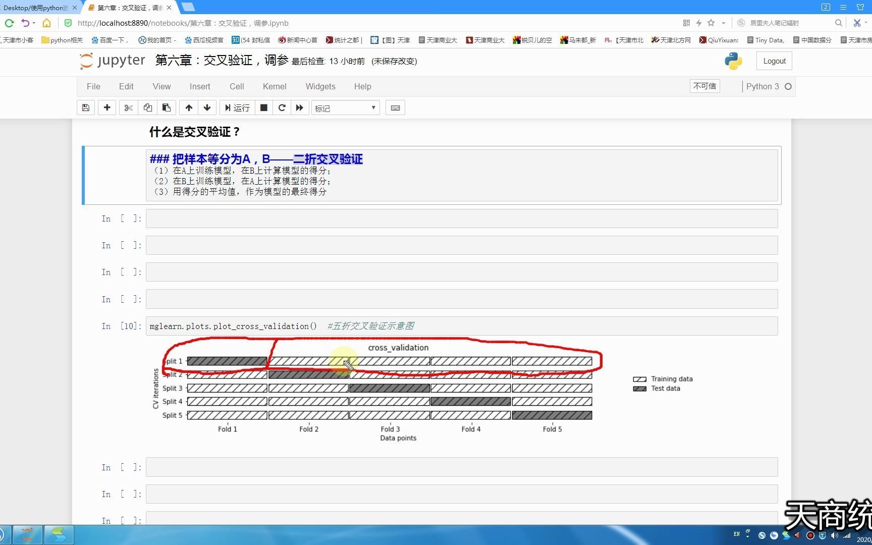Copy selected cells icon
This screenshot has height=545, width=872.
click(x=147, y=107)
